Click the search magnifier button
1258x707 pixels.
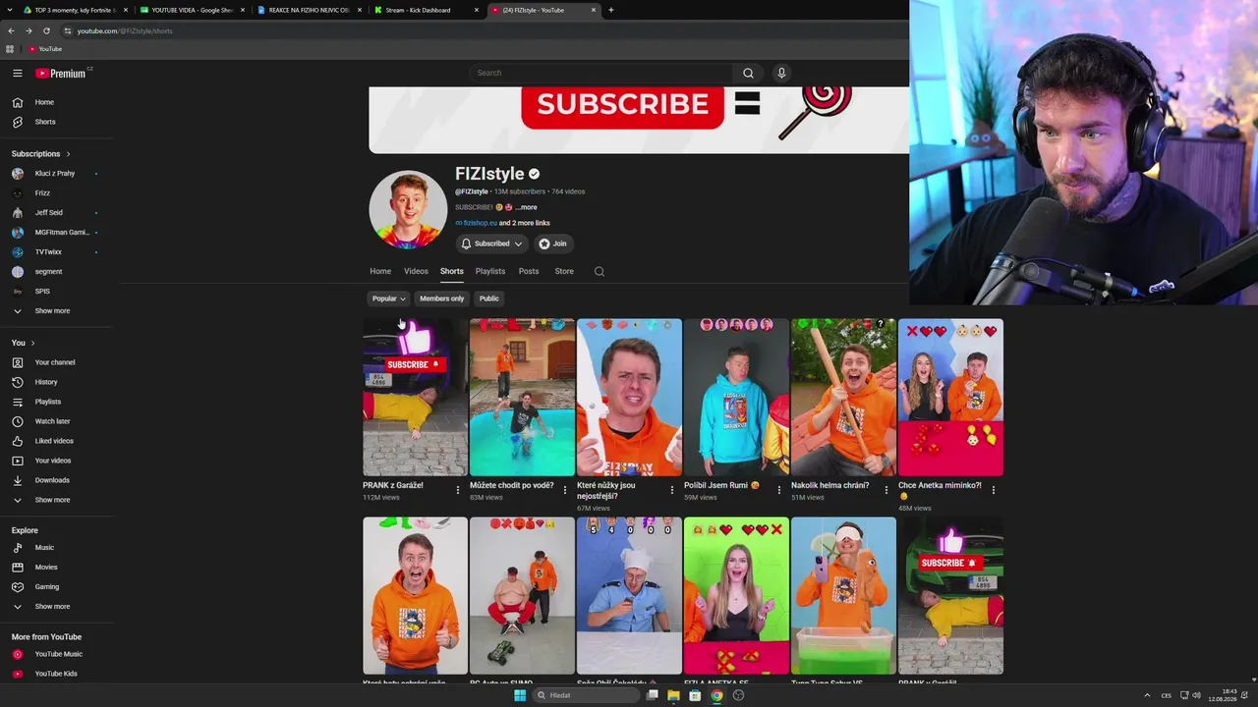(748, 73)
